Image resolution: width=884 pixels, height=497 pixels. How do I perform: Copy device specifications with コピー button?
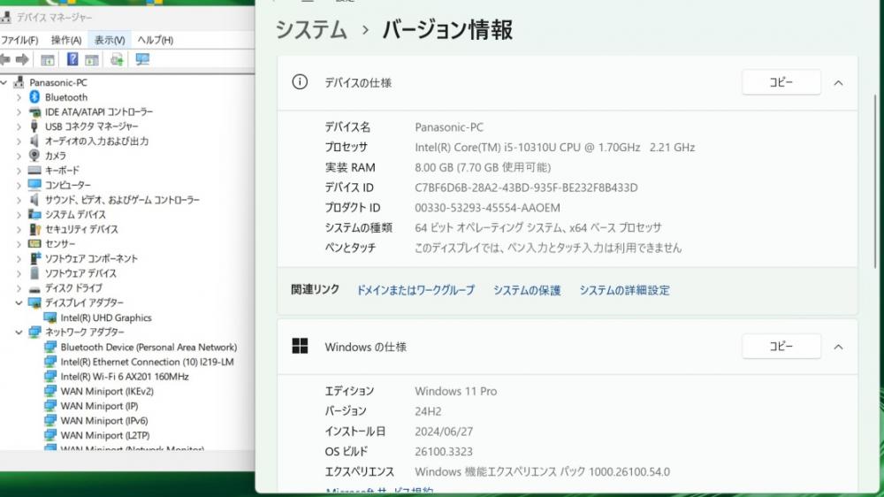pos(781,82)
